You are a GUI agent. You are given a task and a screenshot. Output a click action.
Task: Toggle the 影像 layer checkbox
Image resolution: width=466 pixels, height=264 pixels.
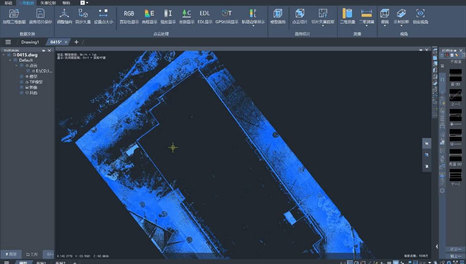pyautogui.click(x=22, y=87)
